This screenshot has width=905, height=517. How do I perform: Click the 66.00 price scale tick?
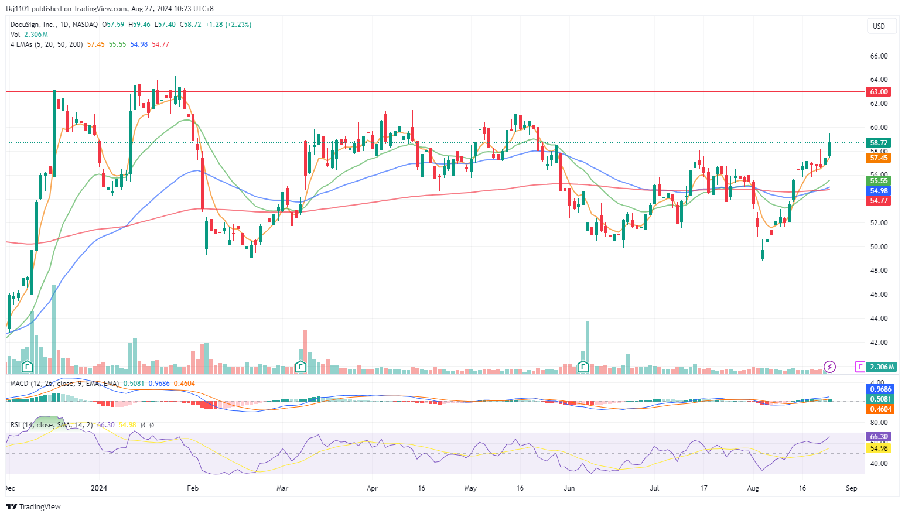pyautogui.click(x=879, y=56)
